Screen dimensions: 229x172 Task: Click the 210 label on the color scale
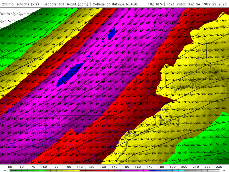[x=196, y=167]
